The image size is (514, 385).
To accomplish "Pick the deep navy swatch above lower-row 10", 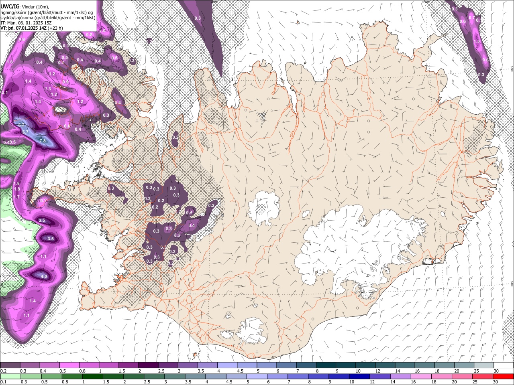I will click(359, 376).
